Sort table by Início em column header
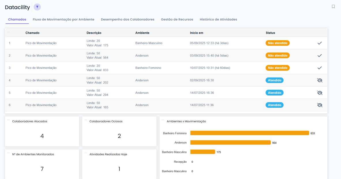The height and width of the screenshot is (179, 341). pyautogui.click(x=196, y=33)
